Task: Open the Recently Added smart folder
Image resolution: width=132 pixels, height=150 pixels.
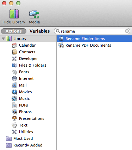Action: coord(24,145)
